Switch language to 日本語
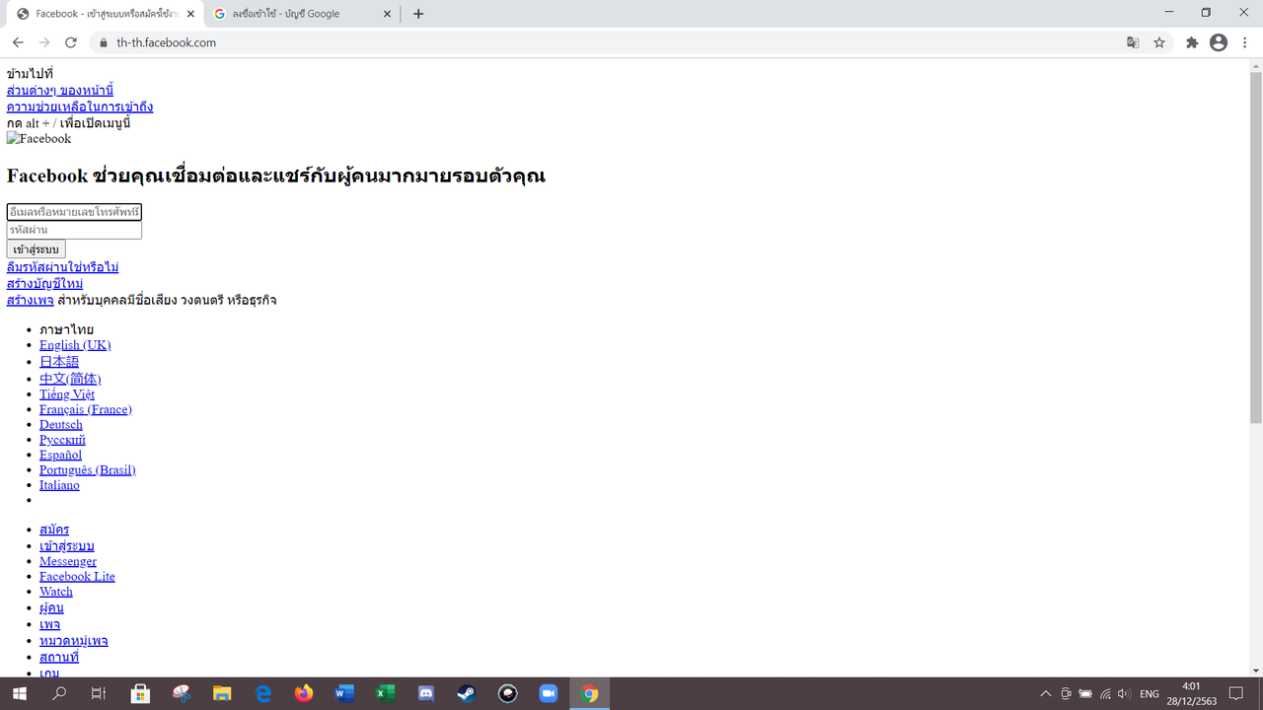The image size is (1263, 710). click(59, 362)
